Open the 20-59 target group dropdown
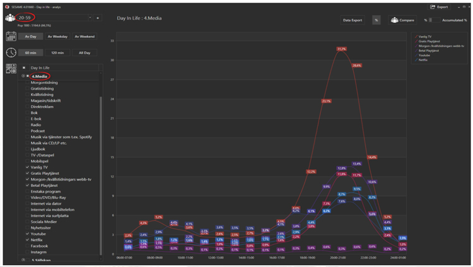The image size is (473, 267). coord(90,18)
